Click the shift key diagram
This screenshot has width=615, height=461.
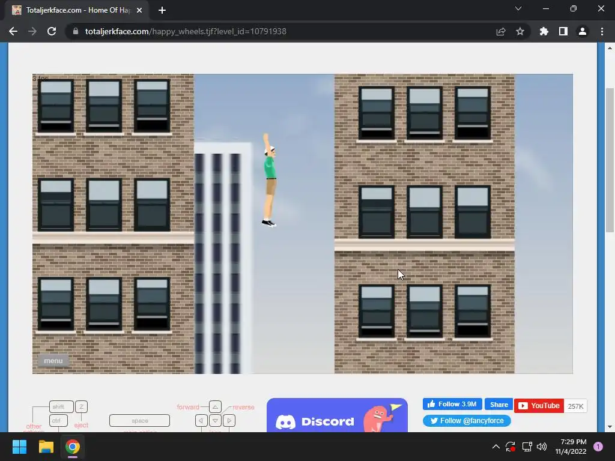tap(62, 407)
